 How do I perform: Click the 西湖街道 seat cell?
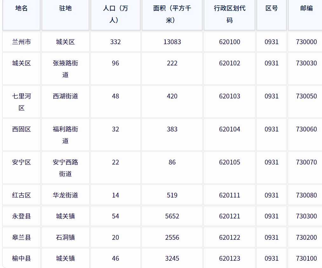(65, 102)
